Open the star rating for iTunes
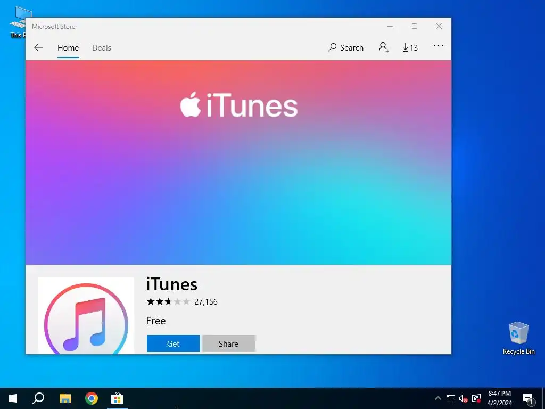545x409 pixels. [x=168, y=301]
